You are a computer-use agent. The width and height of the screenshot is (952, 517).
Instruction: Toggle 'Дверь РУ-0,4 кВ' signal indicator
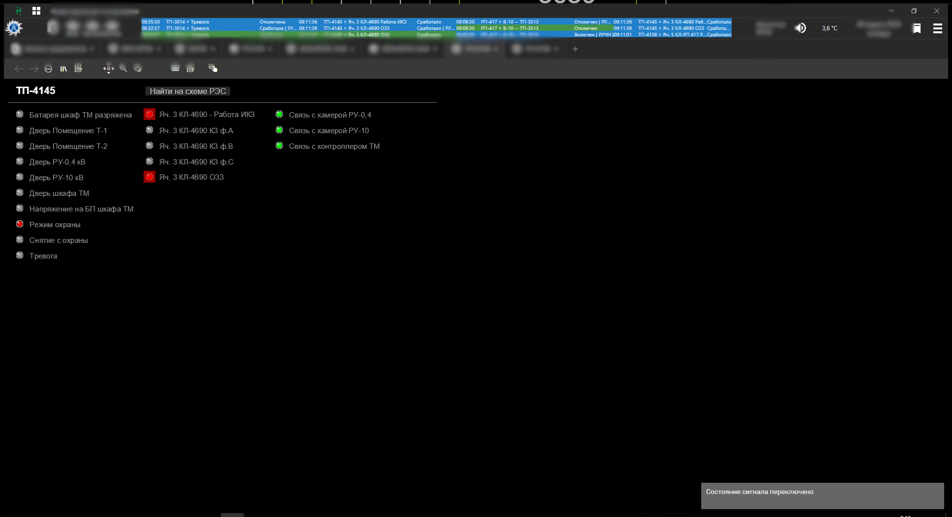pos(20,161)
